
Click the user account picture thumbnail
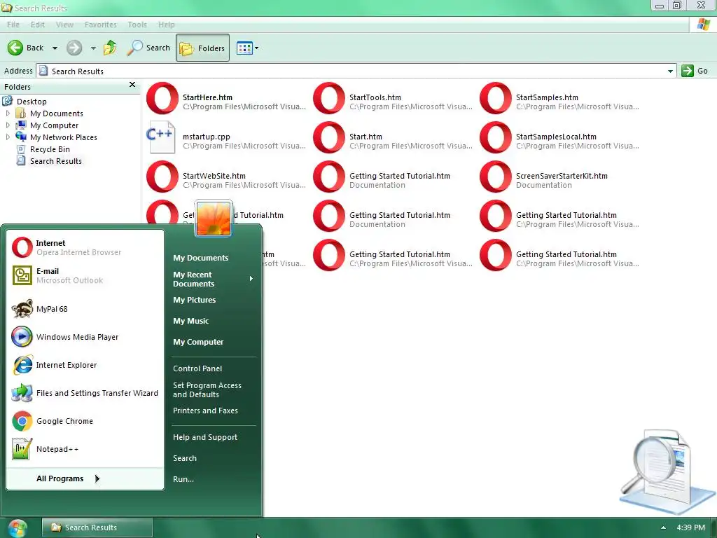coord(214,219)
